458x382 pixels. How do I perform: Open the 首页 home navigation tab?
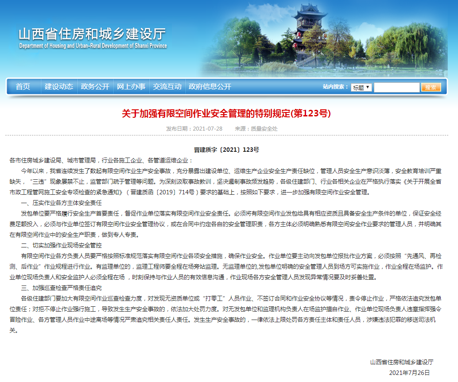coord(23,87)
